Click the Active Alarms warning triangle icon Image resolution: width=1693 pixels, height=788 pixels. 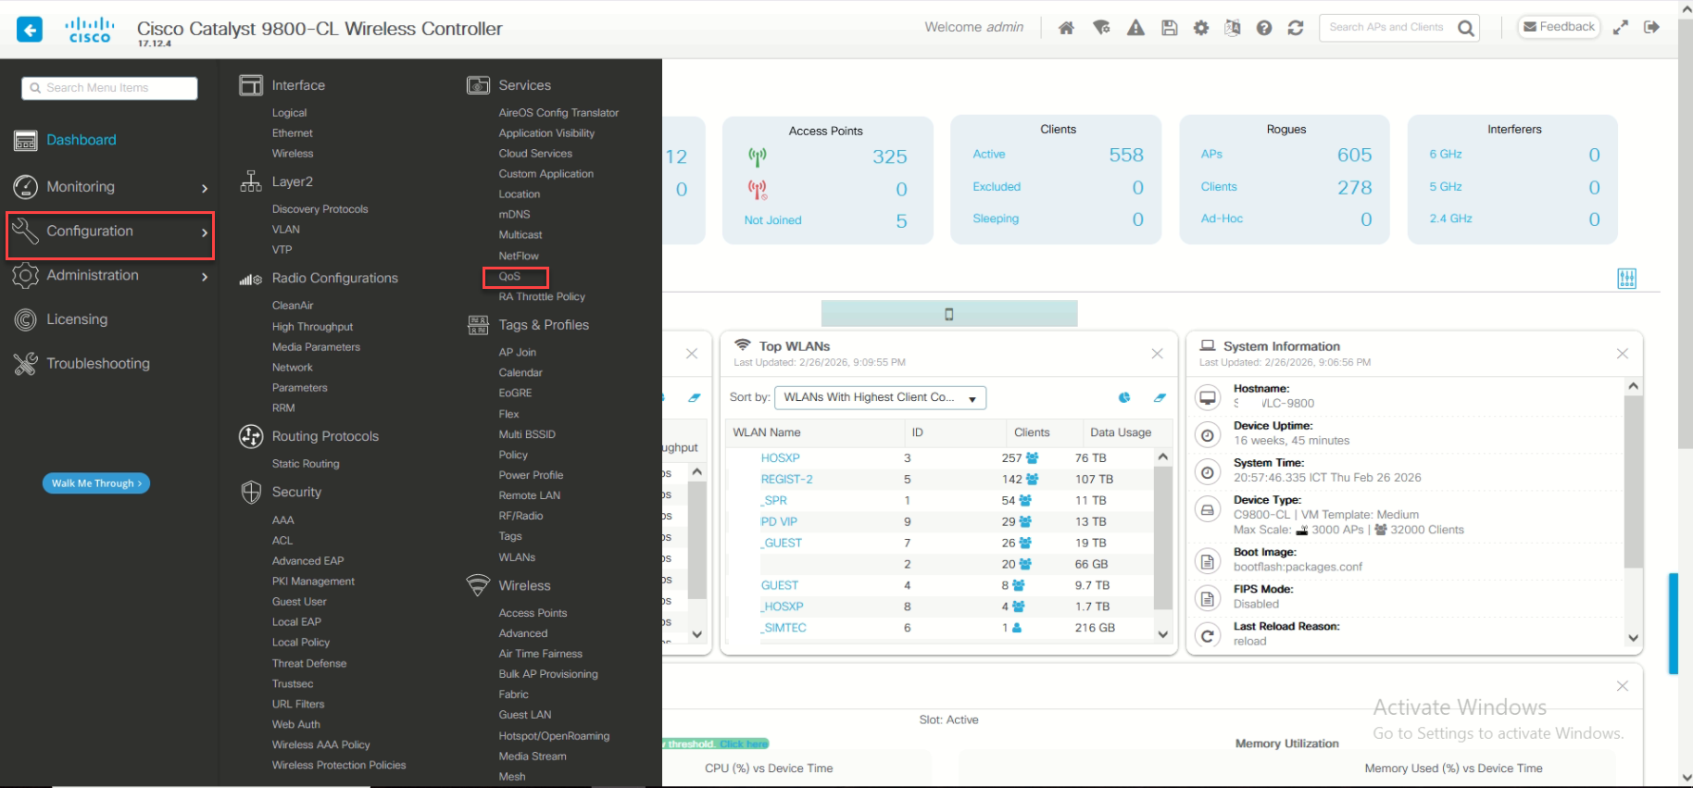1135,28
